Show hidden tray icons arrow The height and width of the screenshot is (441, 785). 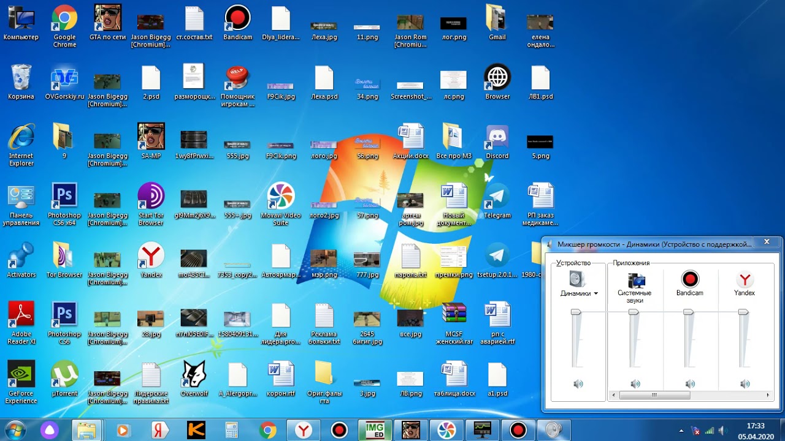click(681, 431)
